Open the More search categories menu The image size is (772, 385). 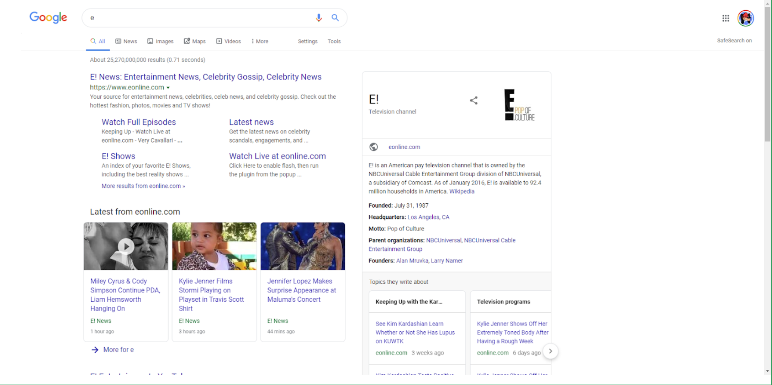[260, 41]
